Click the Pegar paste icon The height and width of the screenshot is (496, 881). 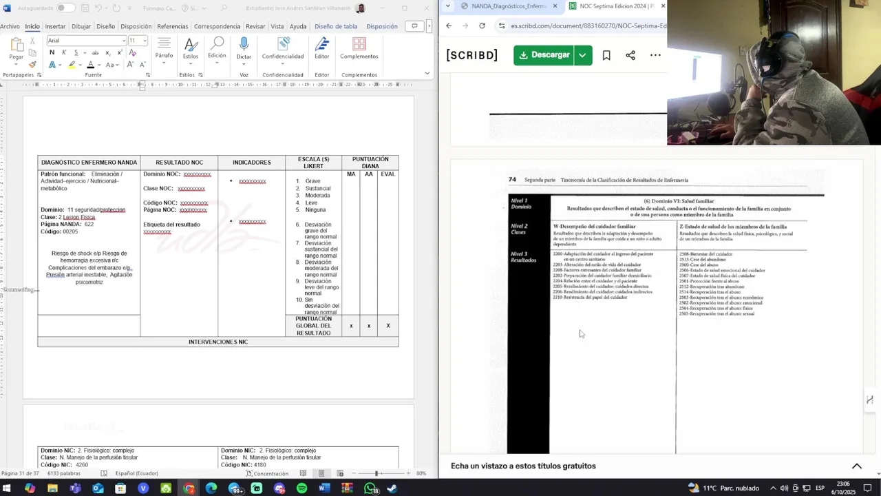click(17, 45)
